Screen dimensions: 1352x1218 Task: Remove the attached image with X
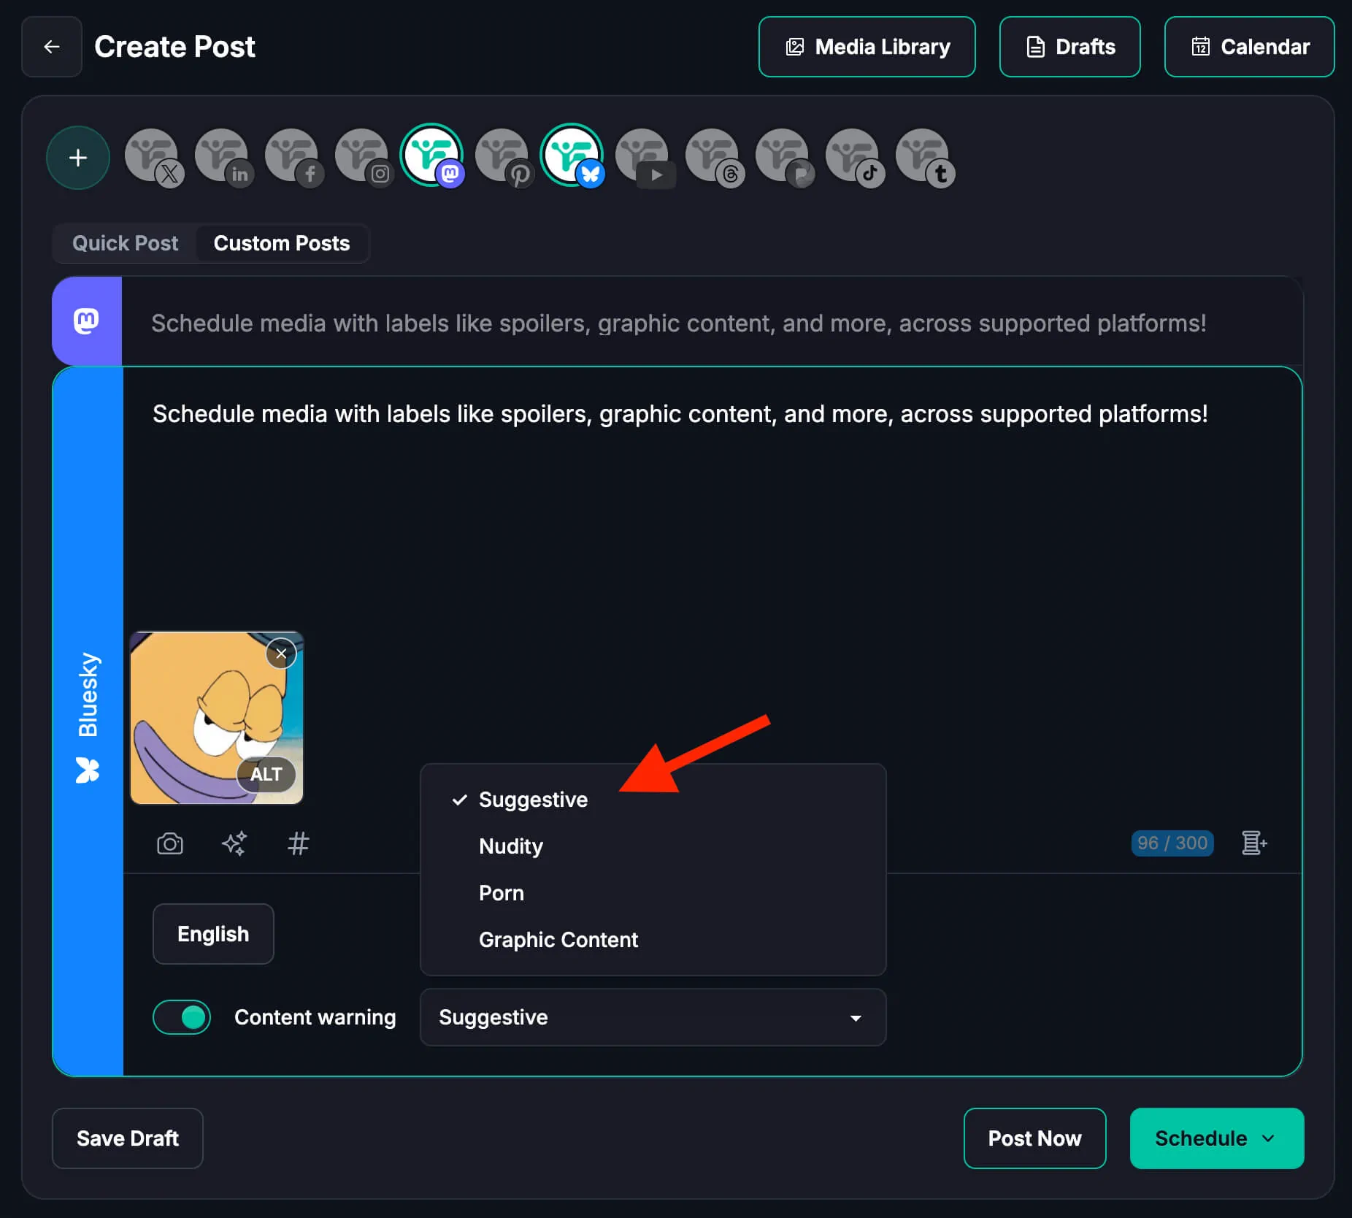[281, 654]
